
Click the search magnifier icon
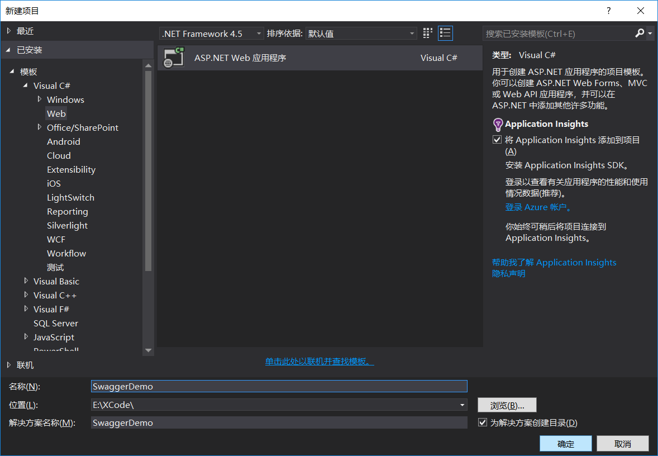pos(640,33)
